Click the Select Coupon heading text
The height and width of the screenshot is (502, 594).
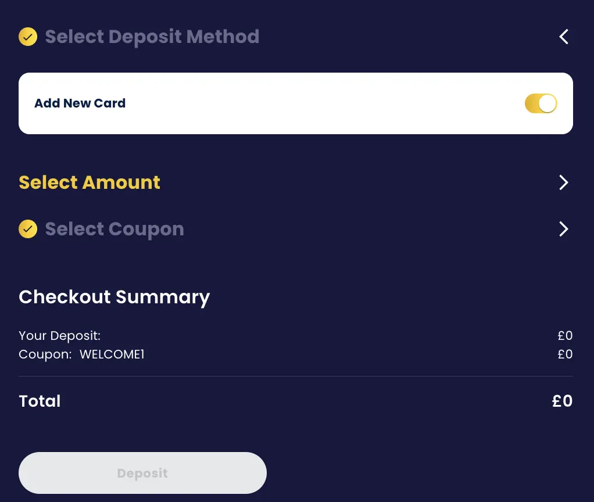pyautogui.click(x=114, y=229)
